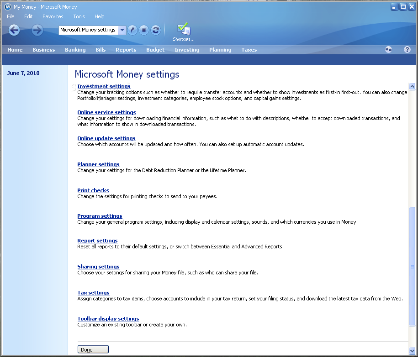Click the Microsoft Money settings address field
The width and height of the screenshot is (418, 357).
(88, 30)
